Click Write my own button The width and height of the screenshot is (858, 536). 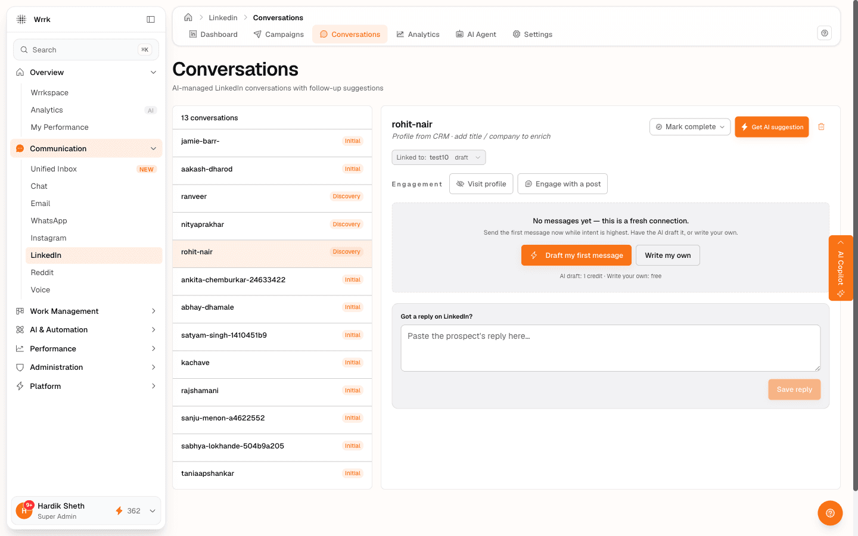tap(668, 255)
